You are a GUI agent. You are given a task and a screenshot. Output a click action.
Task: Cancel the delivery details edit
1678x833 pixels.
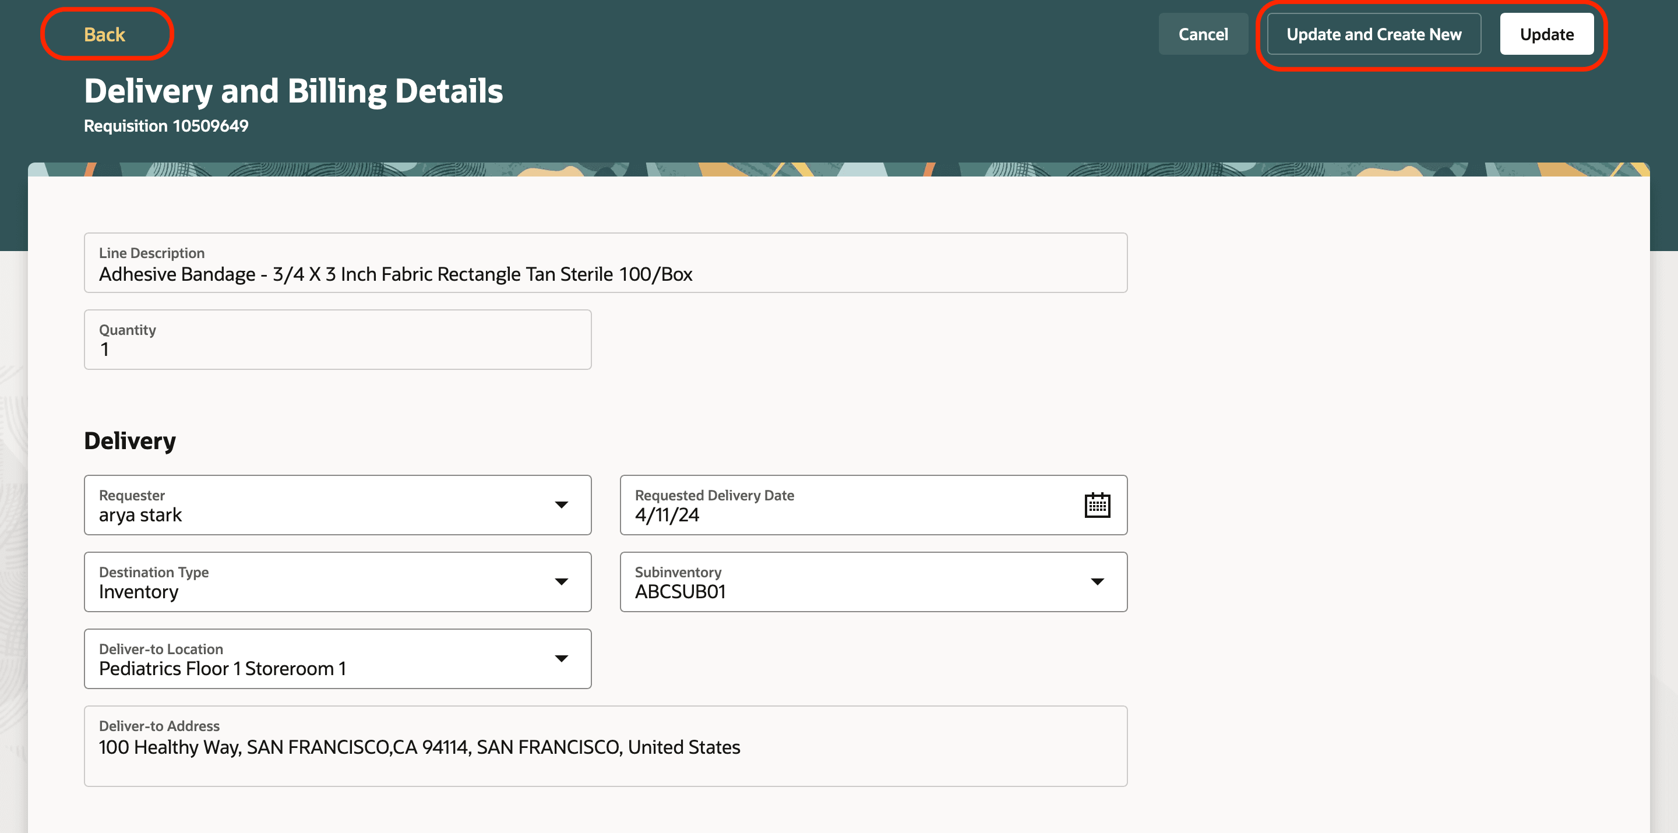click(1203, 34)
